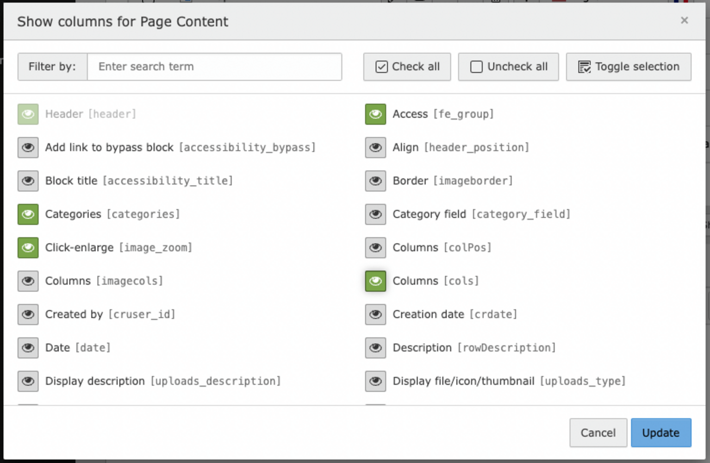
Task: Click the Toggle selection button
Action: pyautogui.click(x=628, y=67)
